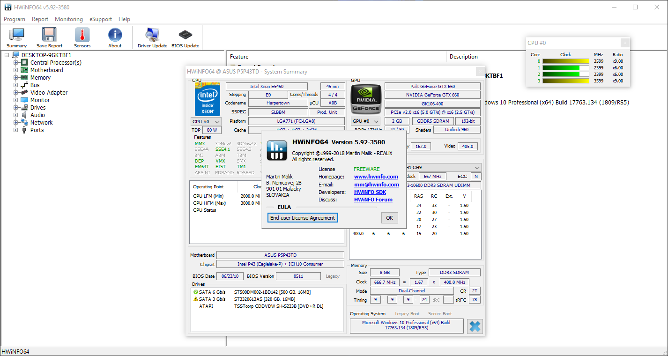The image size is (668, 356).
Task: Click the End-user License Agreement button
Action: [x=303, y=218]
